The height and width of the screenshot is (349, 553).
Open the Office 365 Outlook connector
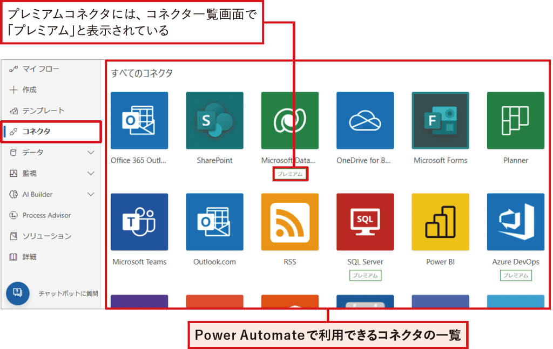tap(139, 120)
